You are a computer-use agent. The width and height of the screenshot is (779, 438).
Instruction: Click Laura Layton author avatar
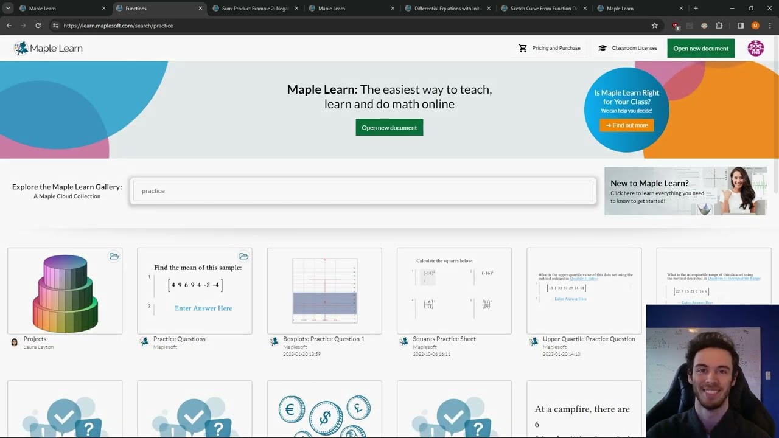coord(15,342)
